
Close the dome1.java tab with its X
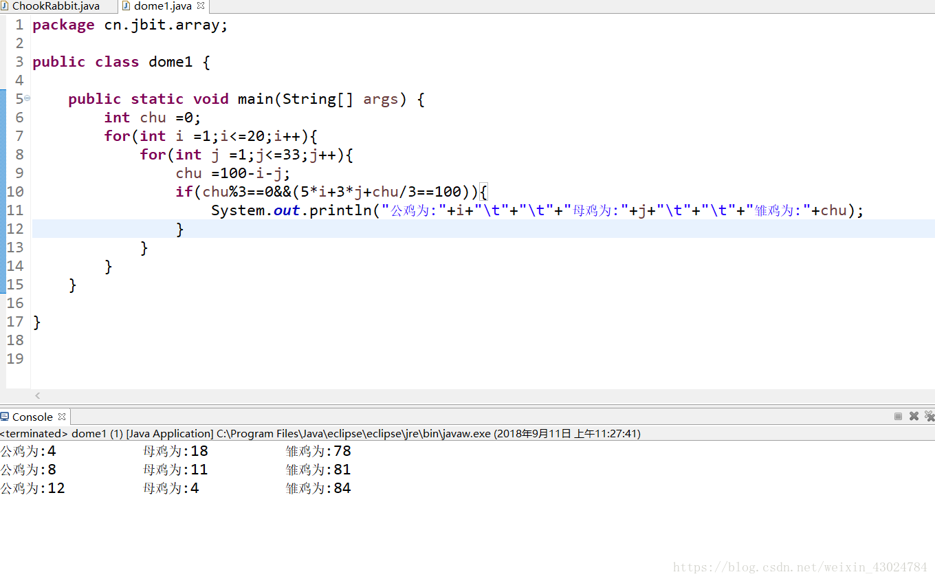(201, 6)
